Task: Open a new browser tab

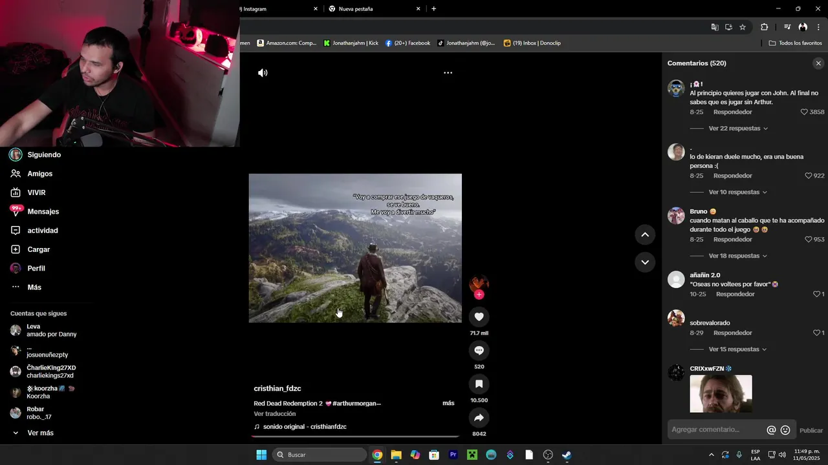Action: click(x=433, y=9)
